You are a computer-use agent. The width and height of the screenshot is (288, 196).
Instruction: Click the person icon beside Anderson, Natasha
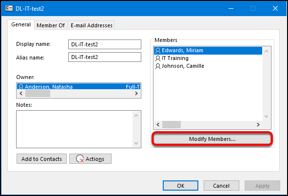coord(21,87)
